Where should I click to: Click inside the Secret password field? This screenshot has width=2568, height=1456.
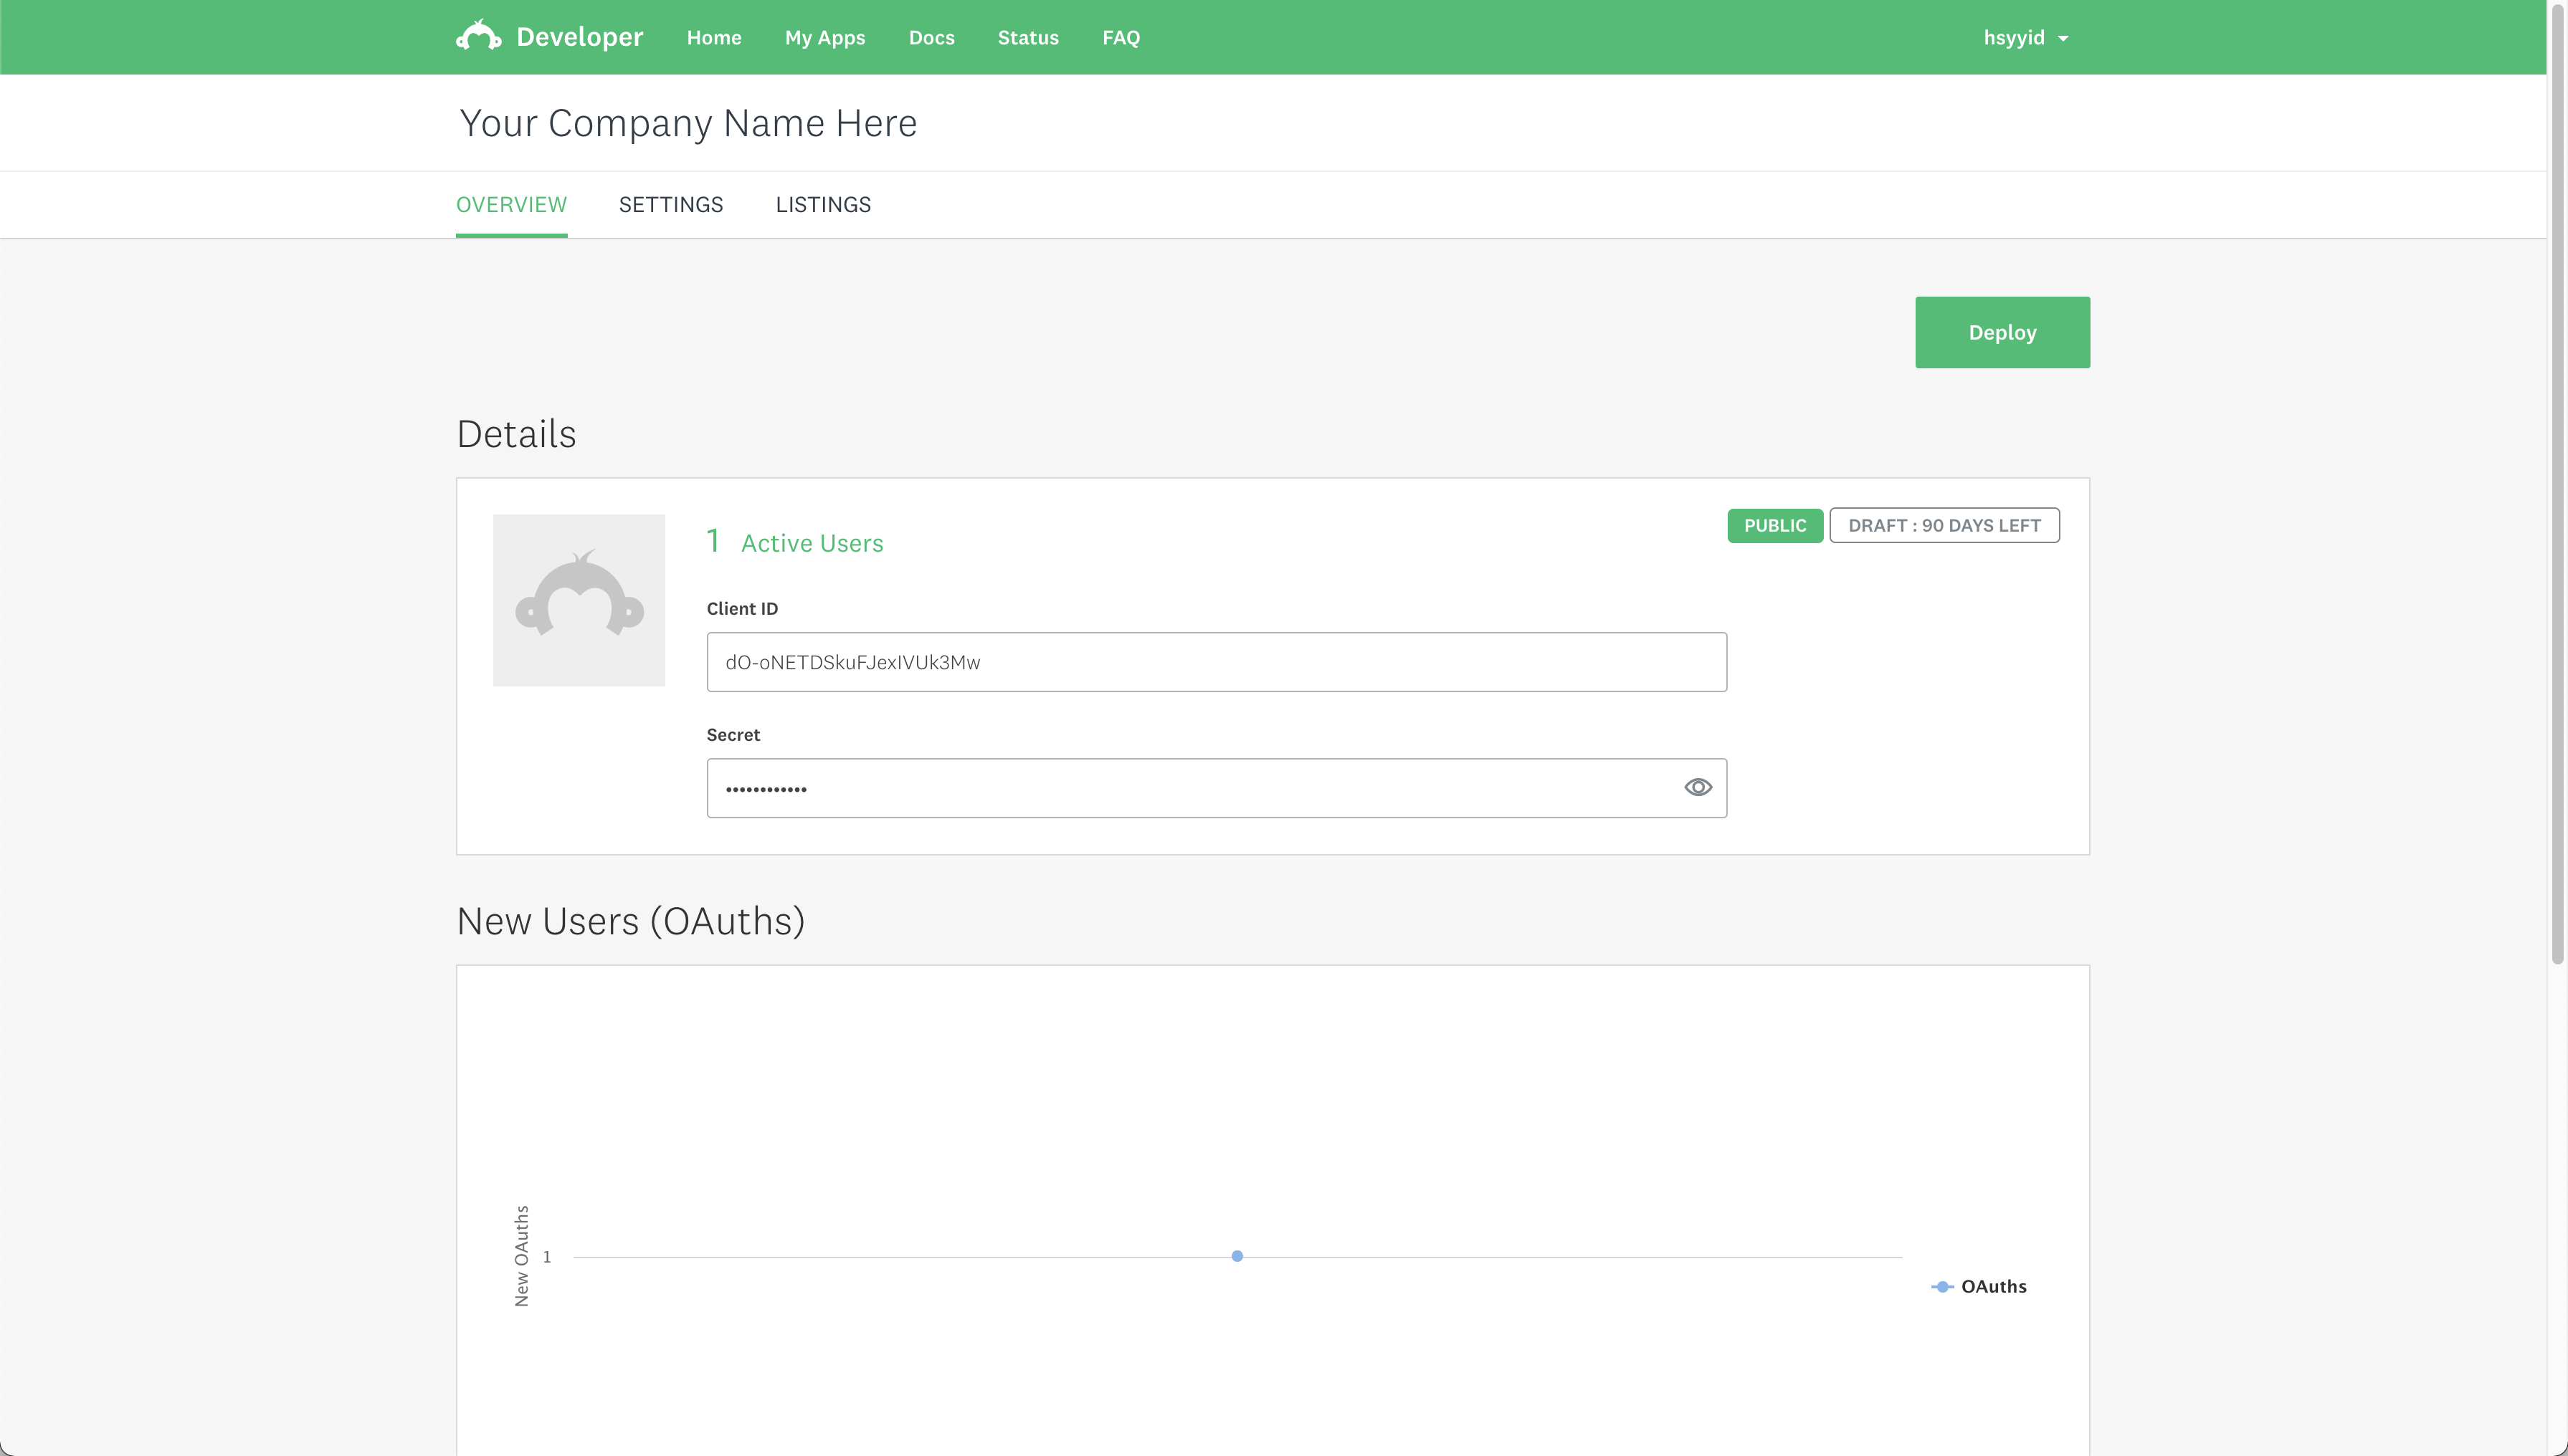coord(1191,788)
